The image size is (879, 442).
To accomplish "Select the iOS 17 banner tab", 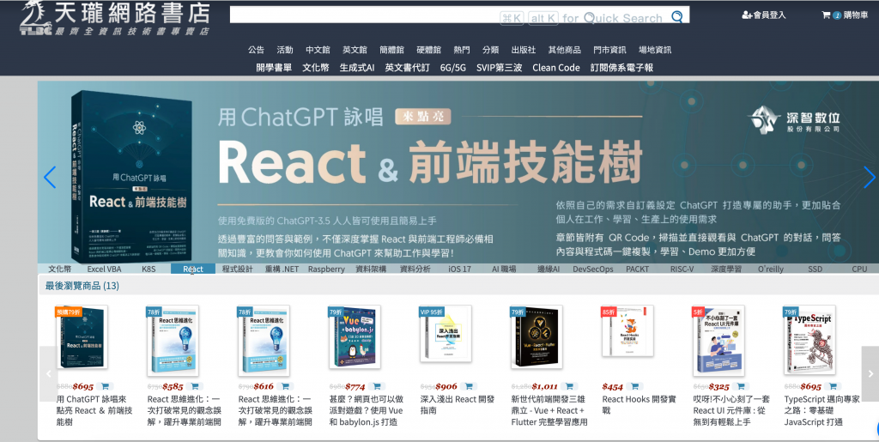I will tap(460, 269).
